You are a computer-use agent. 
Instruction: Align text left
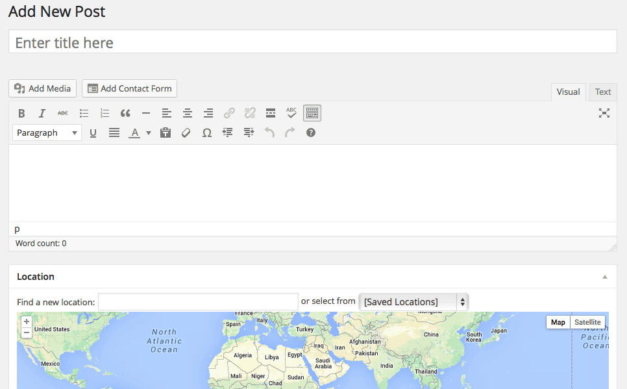coord(167,113)
